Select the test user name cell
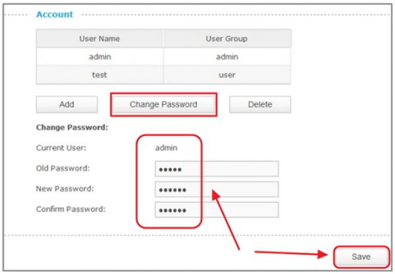 [100, 76]
